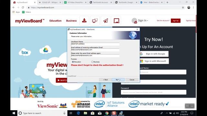207x116 pixels.
Task: Click the Password field on the website
Action: (154, 92)
